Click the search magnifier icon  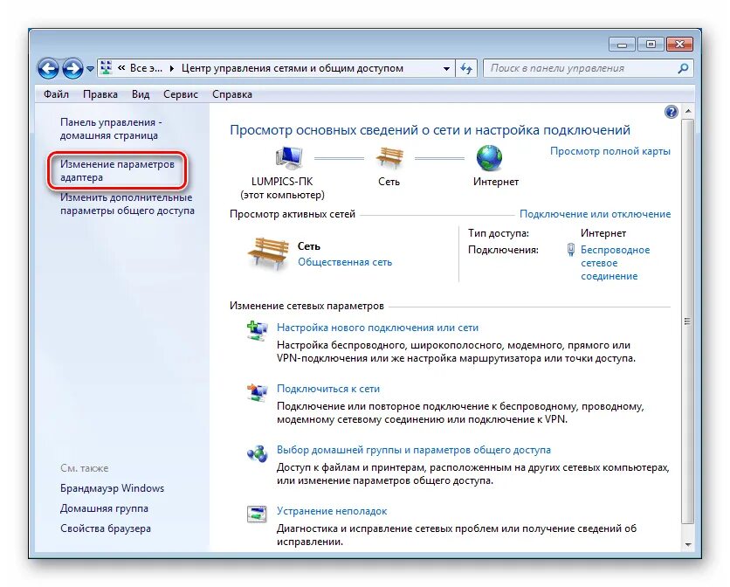point(683,68)
